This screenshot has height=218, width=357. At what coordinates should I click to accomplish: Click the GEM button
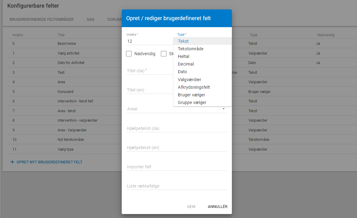(x=191, y=207)
